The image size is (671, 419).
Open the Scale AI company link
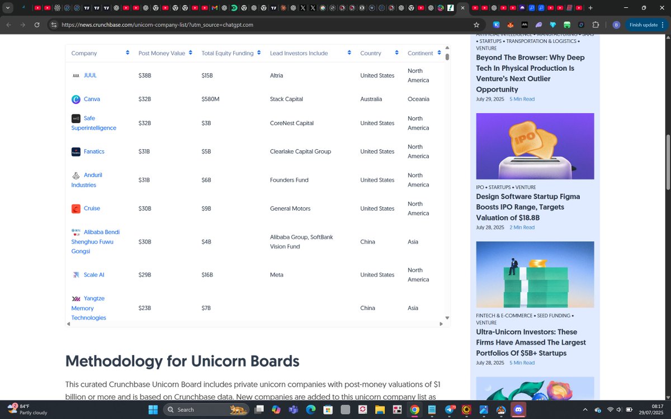(94, 275)
